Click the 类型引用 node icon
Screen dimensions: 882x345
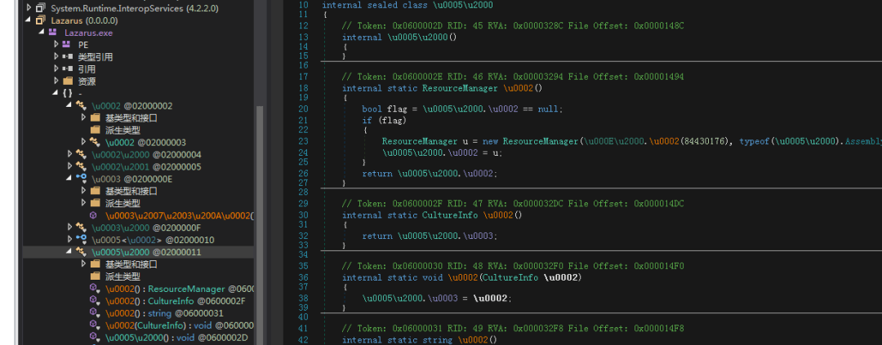68,57
